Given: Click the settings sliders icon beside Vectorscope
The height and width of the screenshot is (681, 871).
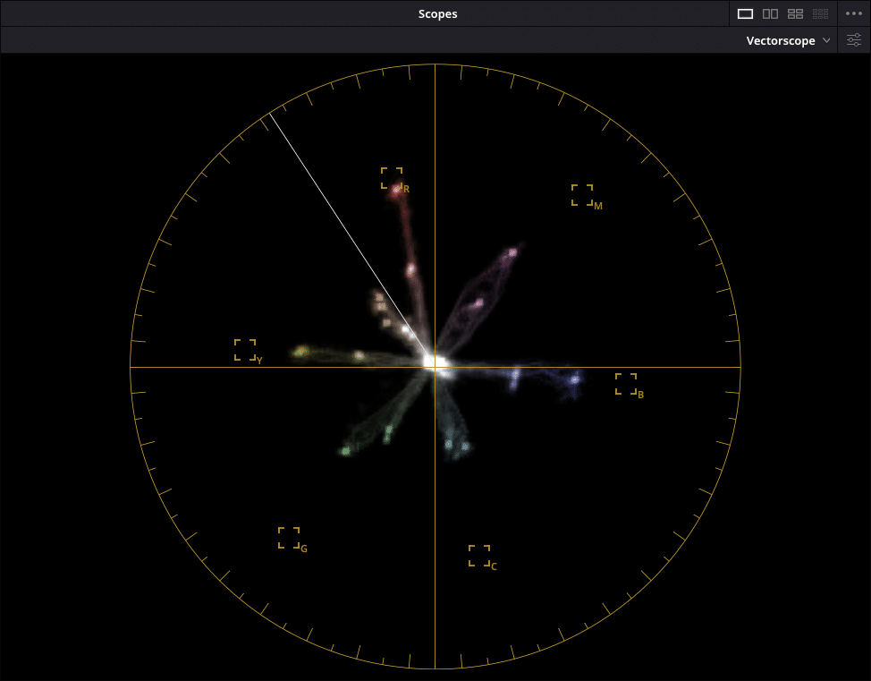Looking at the screenshot, I should (x=854, y=40).
